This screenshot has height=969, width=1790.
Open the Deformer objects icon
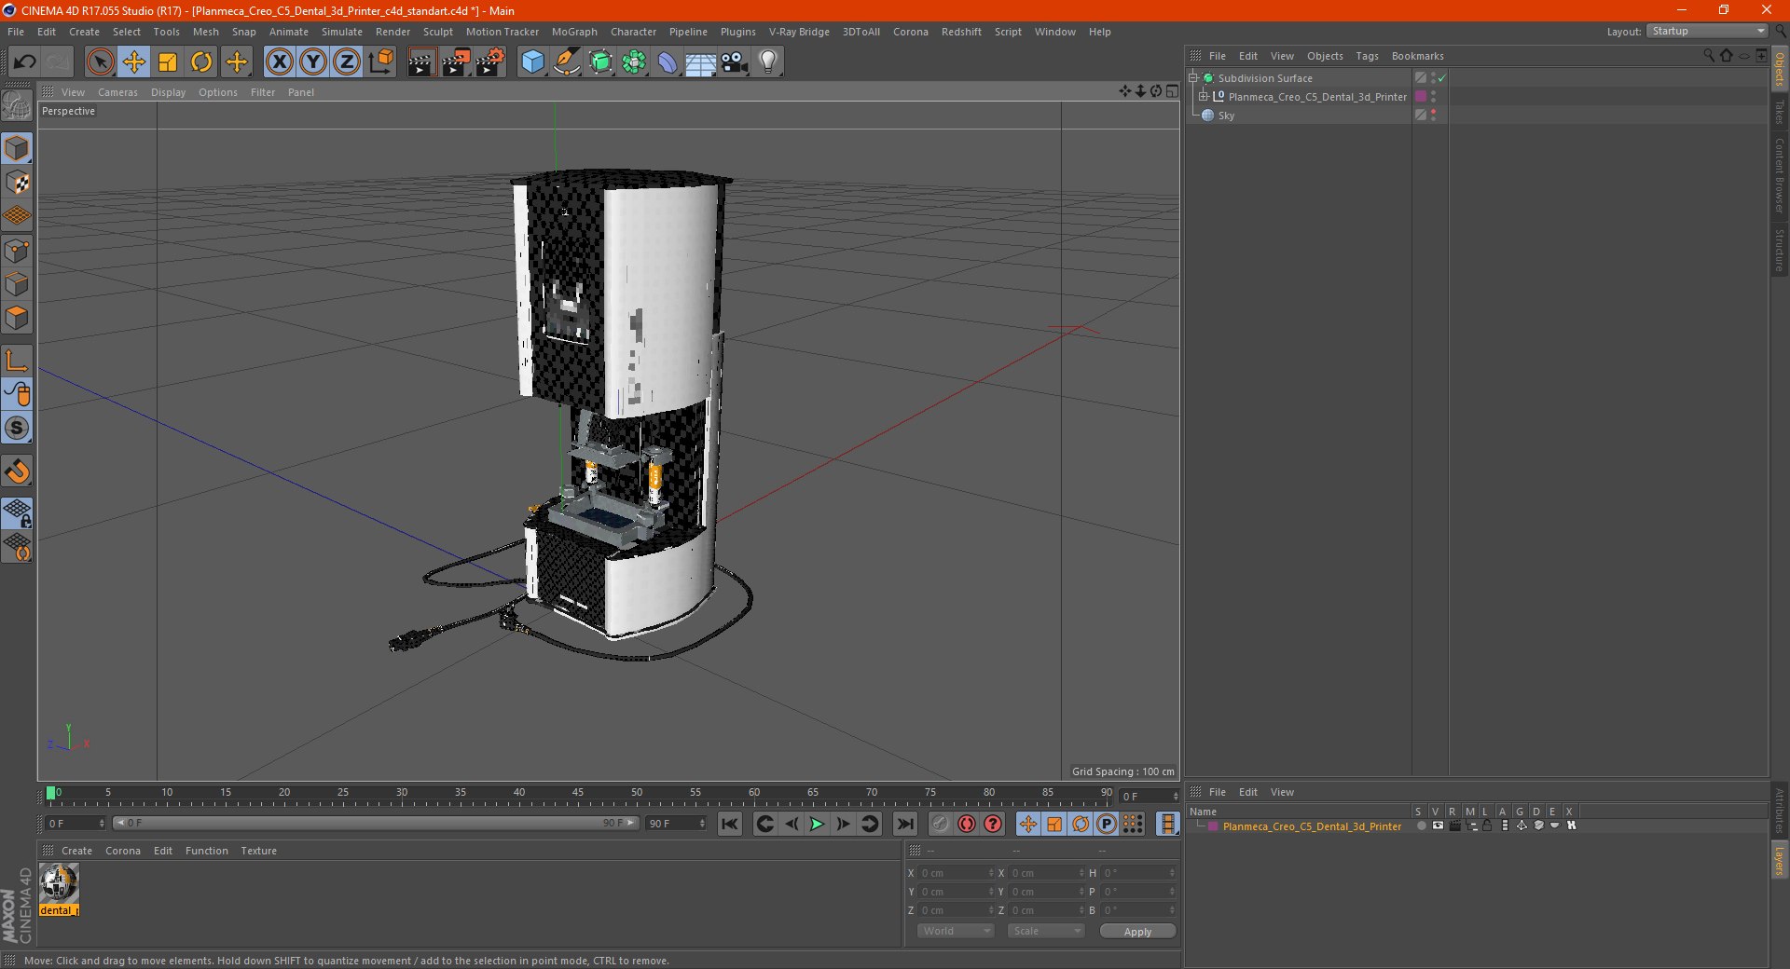tap(668, 62)
